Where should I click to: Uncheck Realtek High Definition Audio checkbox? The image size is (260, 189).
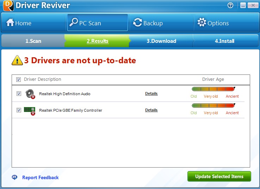(x=19, y=93)
